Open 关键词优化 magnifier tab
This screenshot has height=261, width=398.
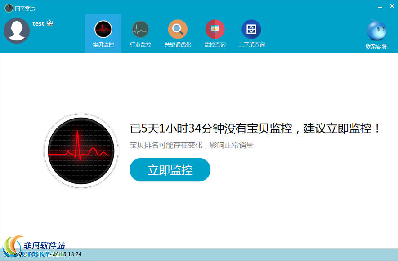(x=178, y=34)
